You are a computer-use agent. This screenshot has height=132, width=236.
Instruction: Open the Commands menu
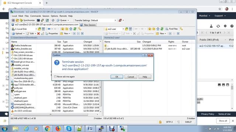(x=35, y=16)
